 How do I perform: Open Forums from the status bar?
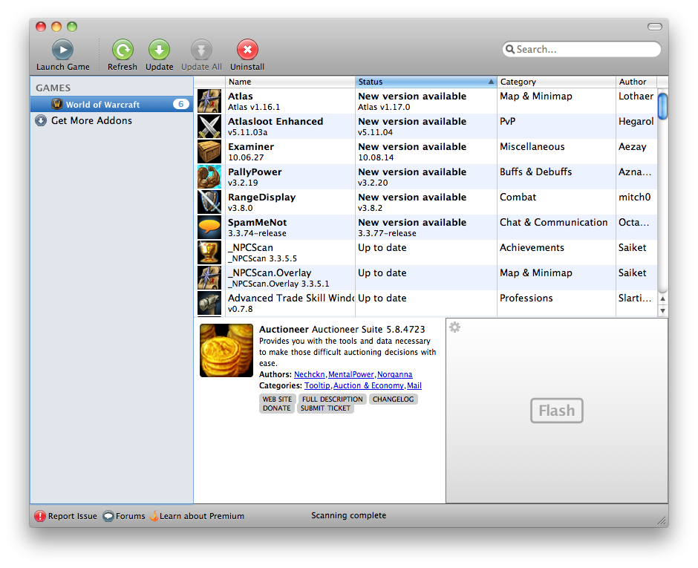131,516
